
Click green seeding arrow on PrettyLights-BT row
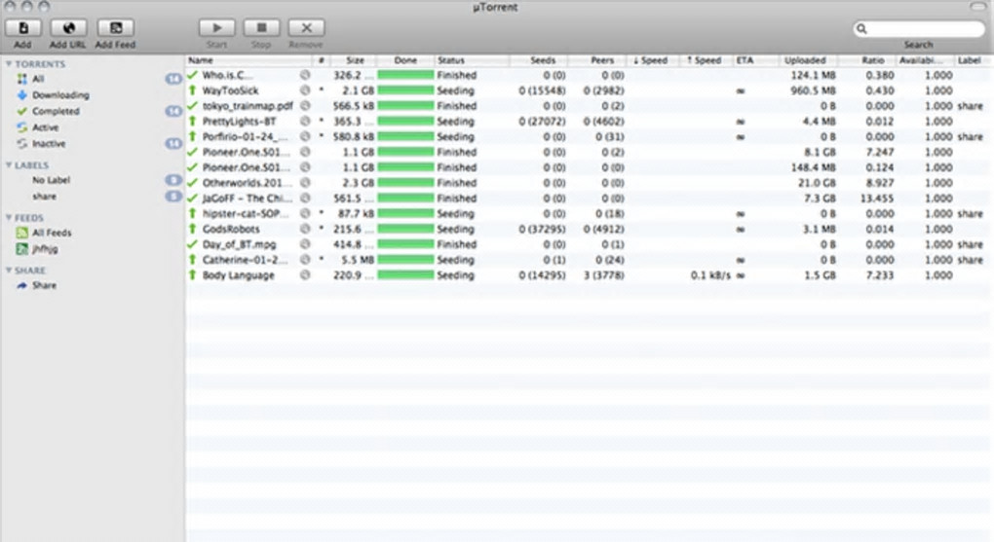(x=192, y=121)
